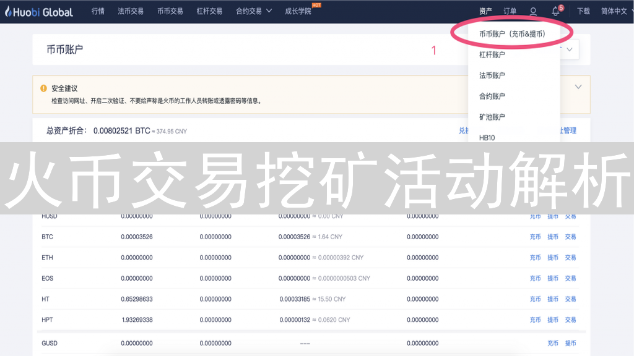Screen dimensions: 634x356
Task: Click the ≈ 15.50 CNY value in HT row
Action: click(329, 299)
